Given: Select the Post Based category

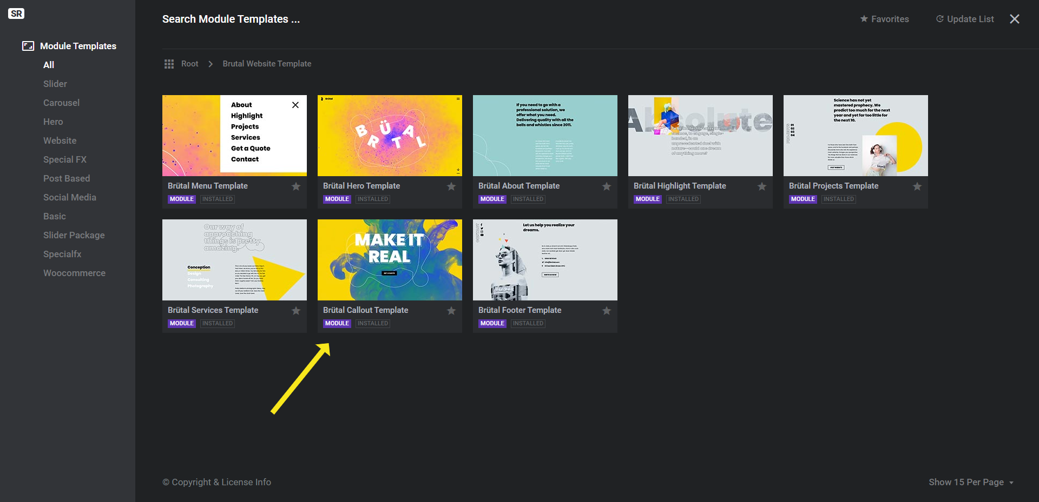Looking at the screenshot, I should point(67,178).
